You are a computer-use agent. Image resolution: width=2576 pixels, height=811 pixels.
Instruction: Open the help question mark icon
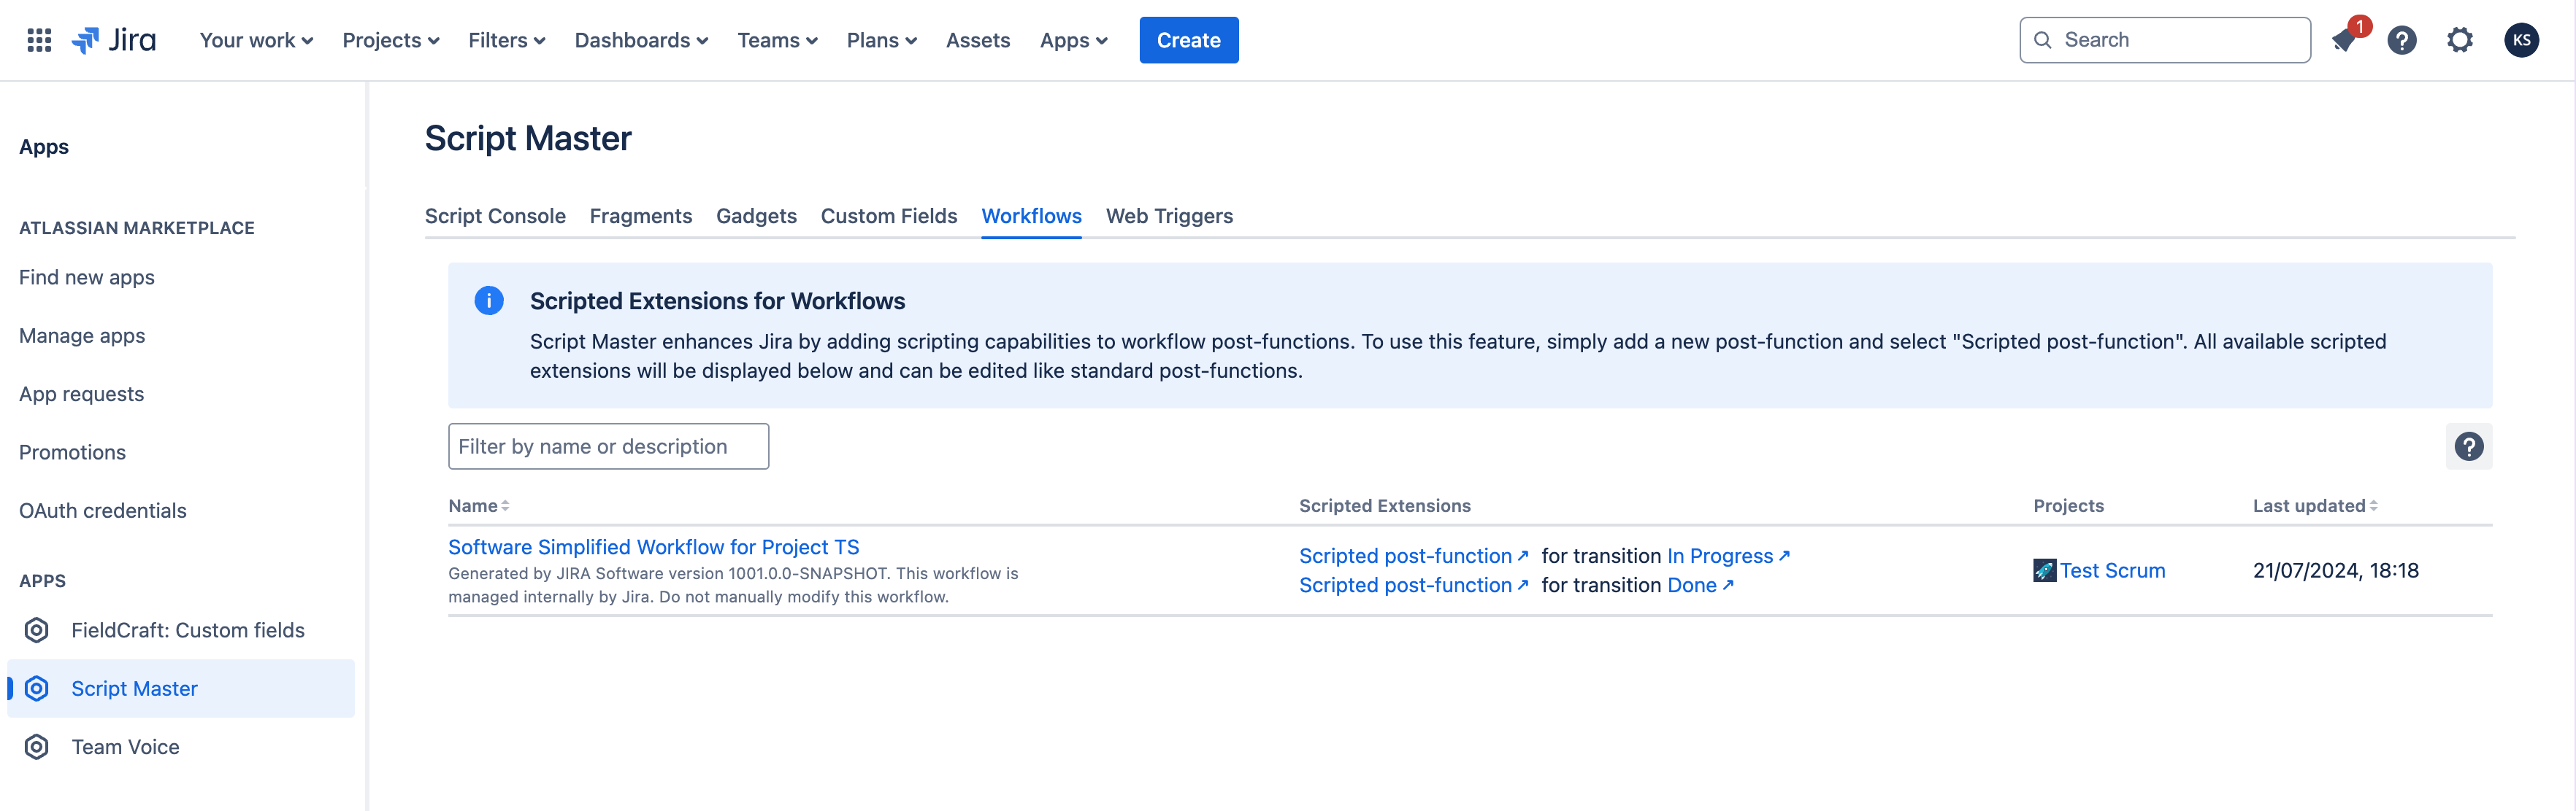[x=2401, y=40]
